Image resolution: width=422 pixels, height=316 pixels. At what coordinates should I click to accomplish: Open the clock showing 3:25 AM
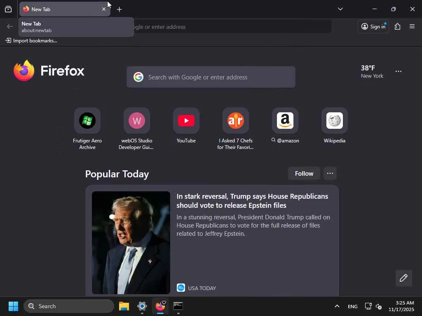401,306
